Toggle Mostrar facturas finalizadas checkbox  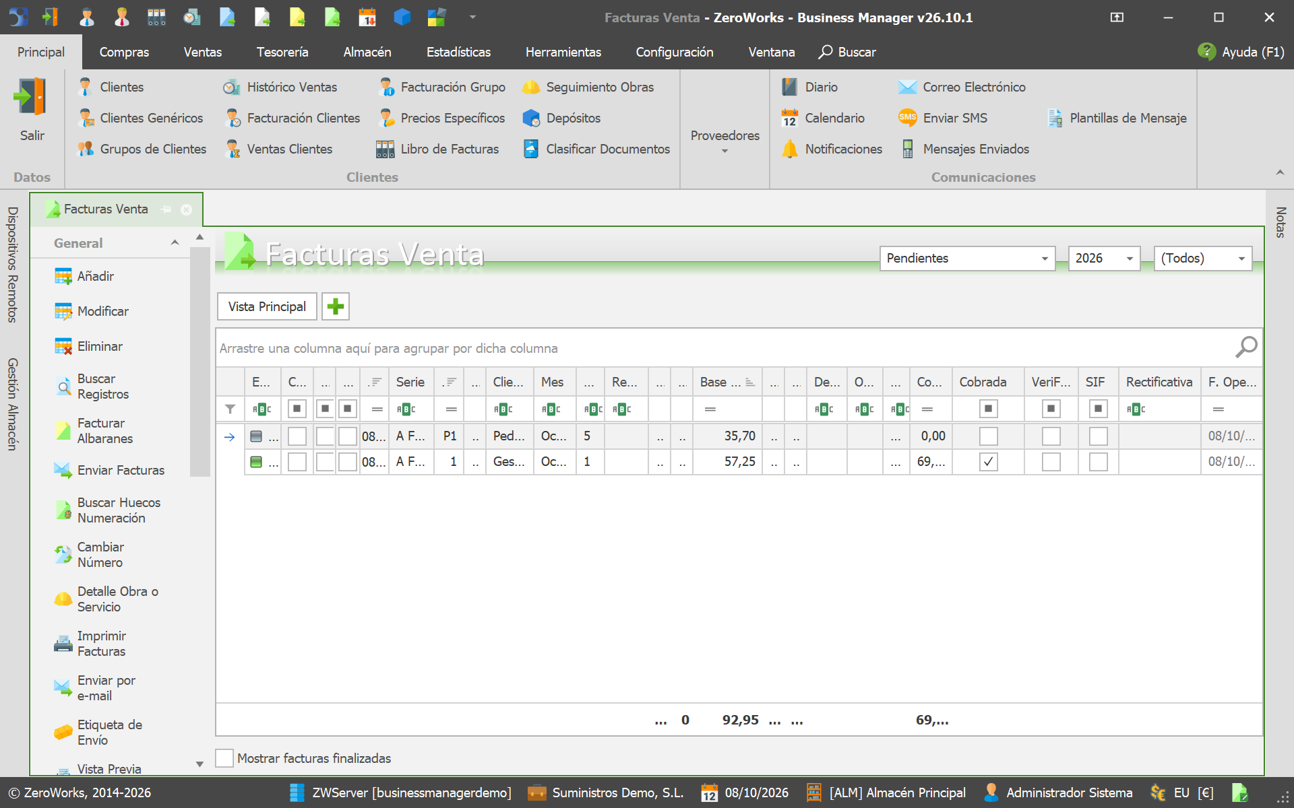coord(224,758)
